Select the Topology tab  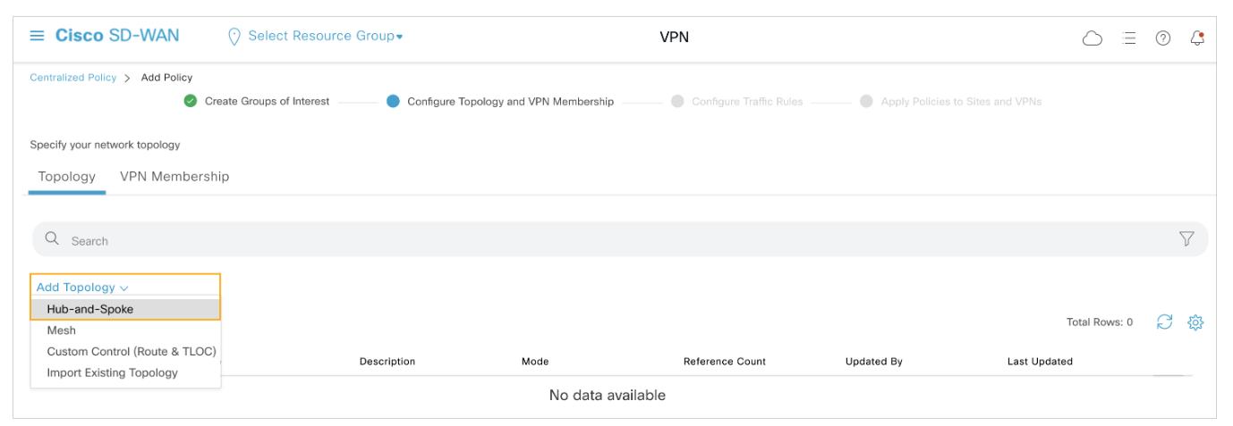click(67, 176)
